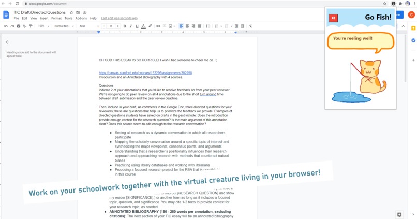Click the Undo arrow in toolbar
This screenshot has width=417, height=219.
(x=6, y=26)
